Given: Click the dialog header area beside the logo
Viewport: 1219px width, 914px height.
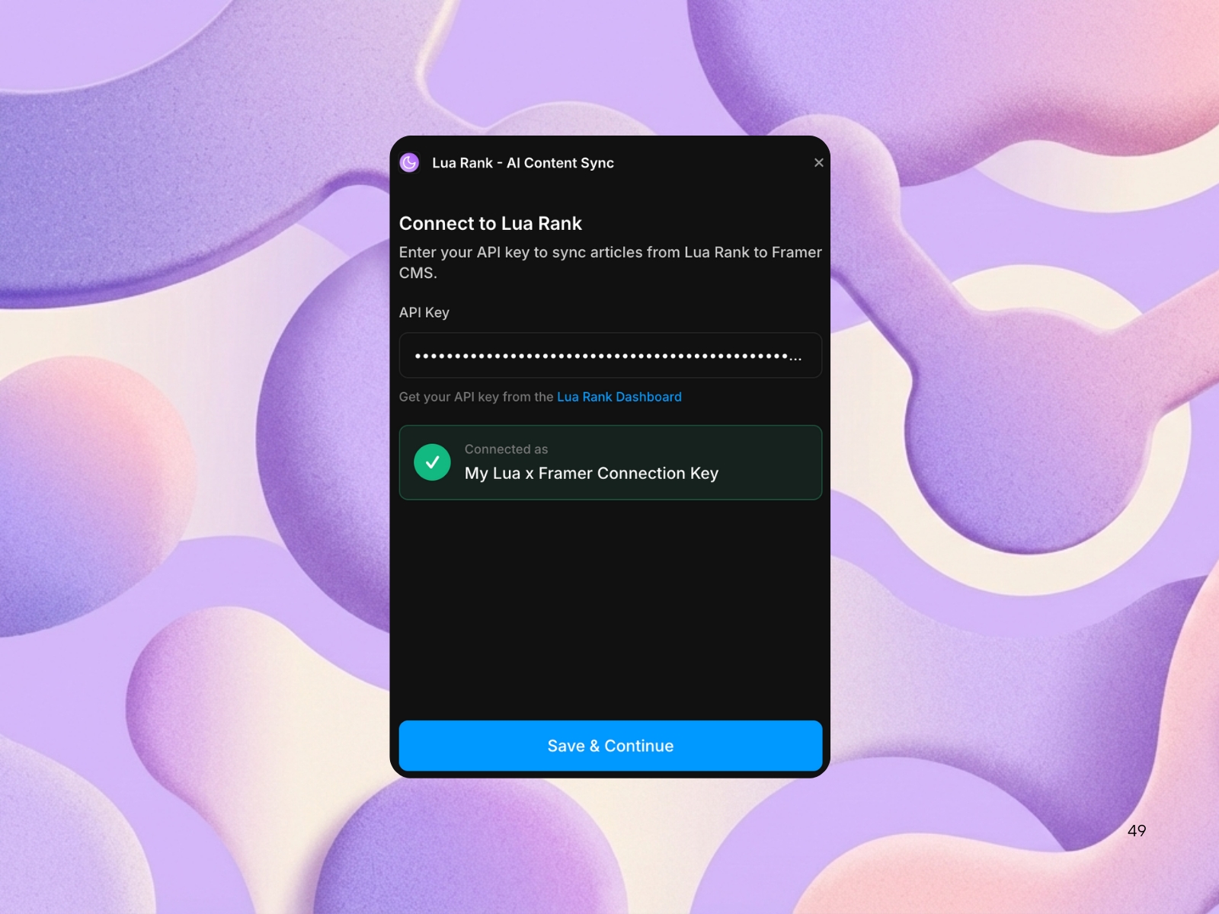Looking at the screenshot, I should coord(709,163).
